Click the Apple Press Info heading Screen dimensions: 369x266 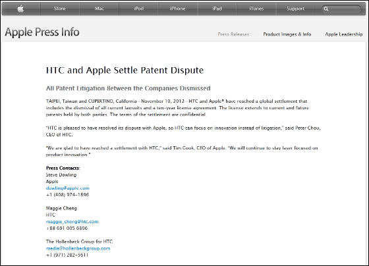(x=42, y=32)
